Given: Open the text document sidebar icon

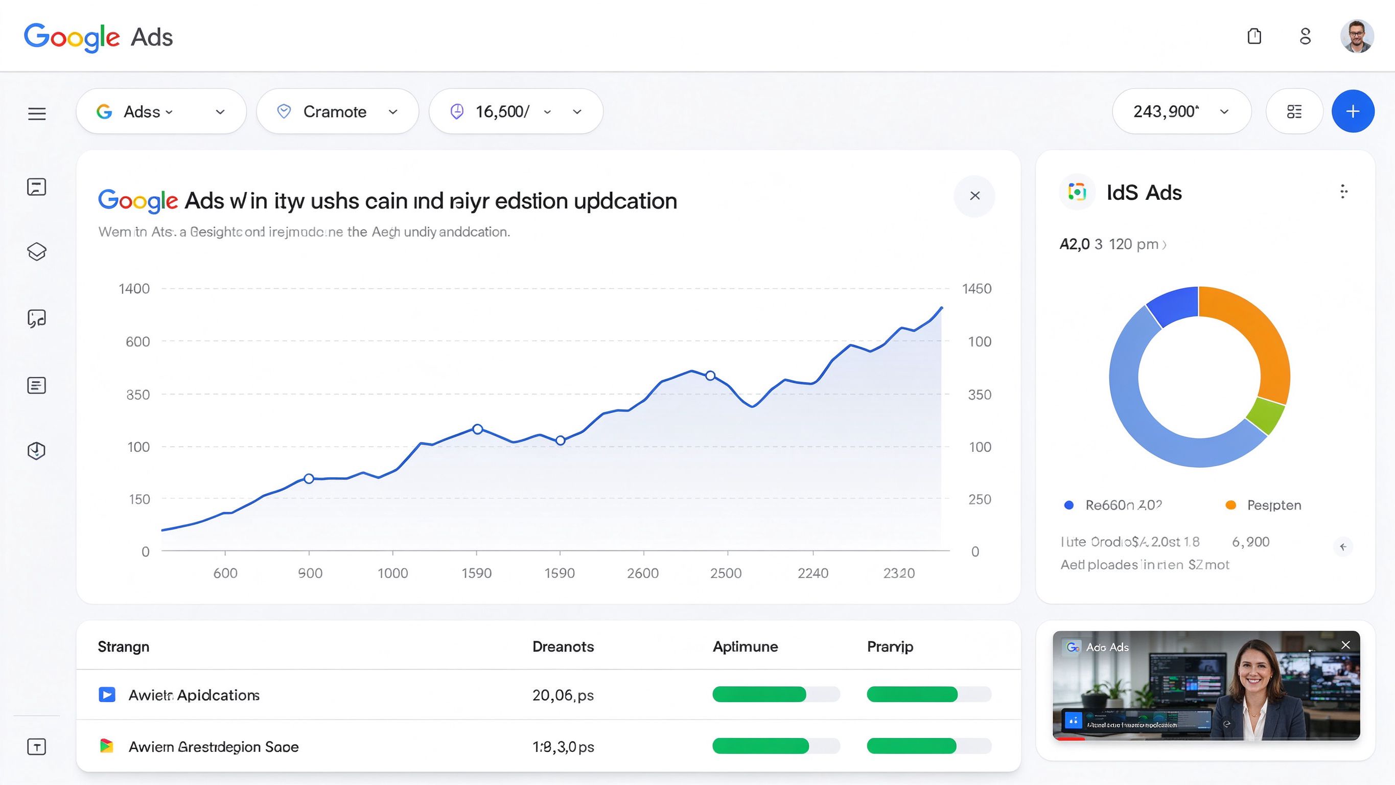Looking at the screenshot, I should (37, 386).
